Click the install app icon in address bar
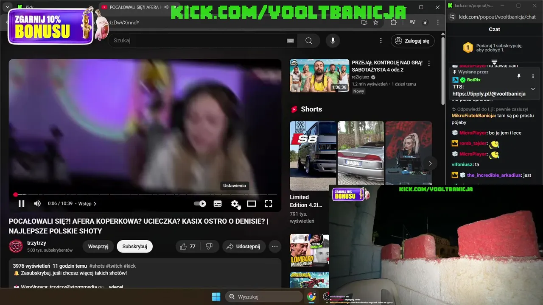543x305 pixels. (x=364, y=22)
